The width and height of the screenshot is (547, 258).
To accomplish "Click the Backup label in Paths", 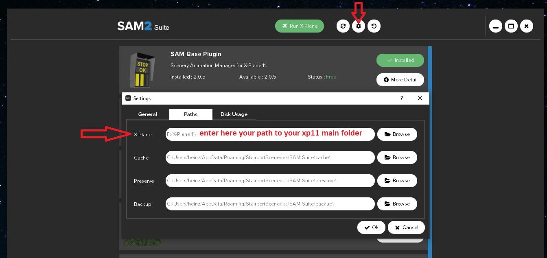I will [142, 204].
